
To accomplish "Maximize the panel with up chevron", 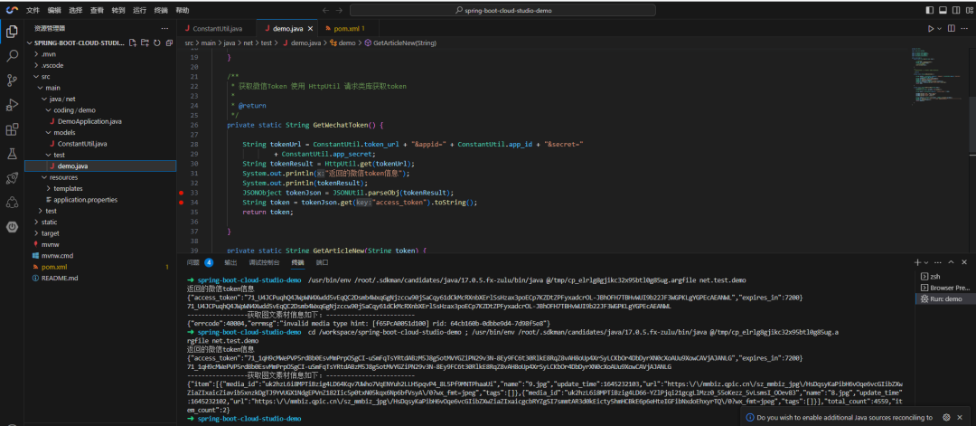I will (952, 262).
